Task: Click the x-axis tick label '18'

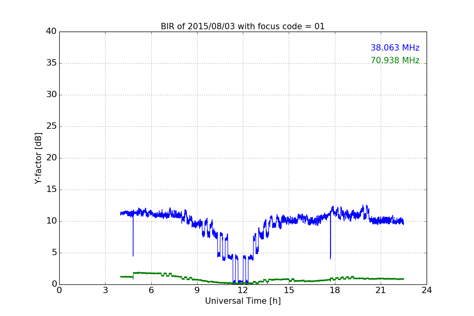Action: [x=335, y=290]
